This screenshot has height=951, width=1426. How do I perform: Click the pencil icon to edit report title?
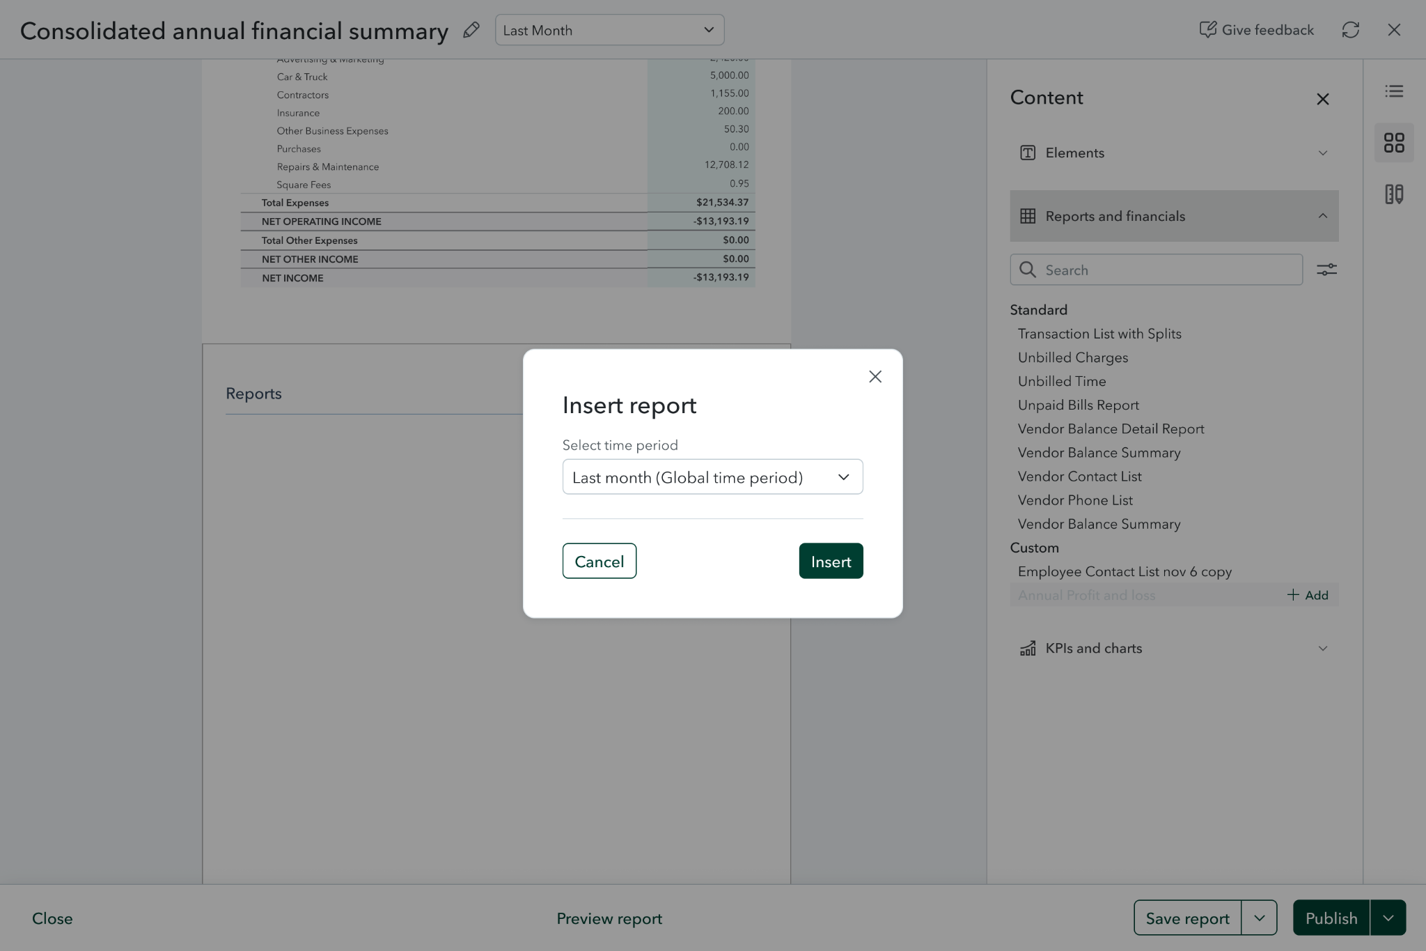[471, 30]
